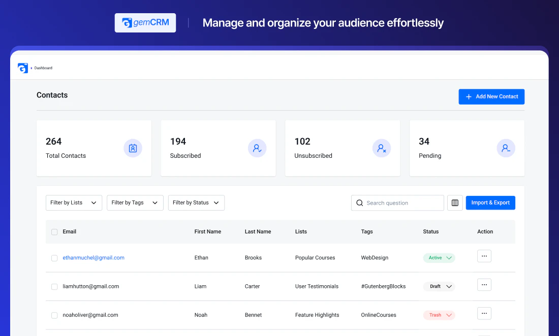This screenshot has height=336, width=559.
Task: Click the Action column header
Action: tap(485, 231)
